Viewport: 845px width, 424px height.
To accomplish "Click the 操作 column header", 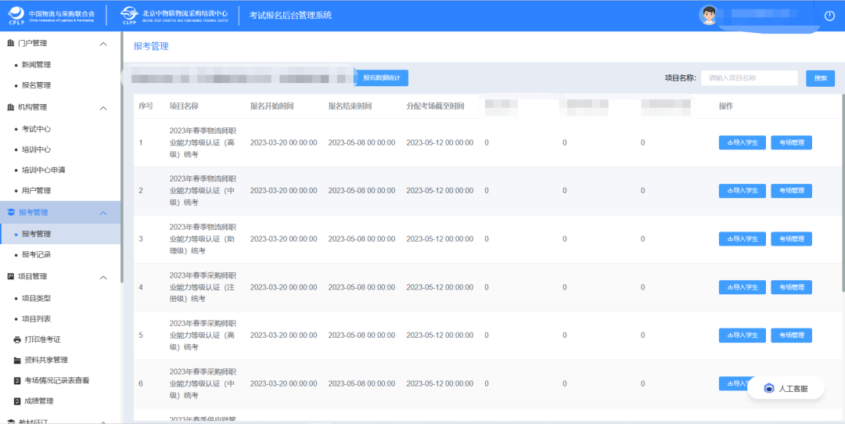I will click(726, 106).
